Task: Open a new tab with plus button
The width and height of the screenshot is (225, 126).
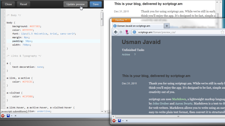Action: [167, 26]
